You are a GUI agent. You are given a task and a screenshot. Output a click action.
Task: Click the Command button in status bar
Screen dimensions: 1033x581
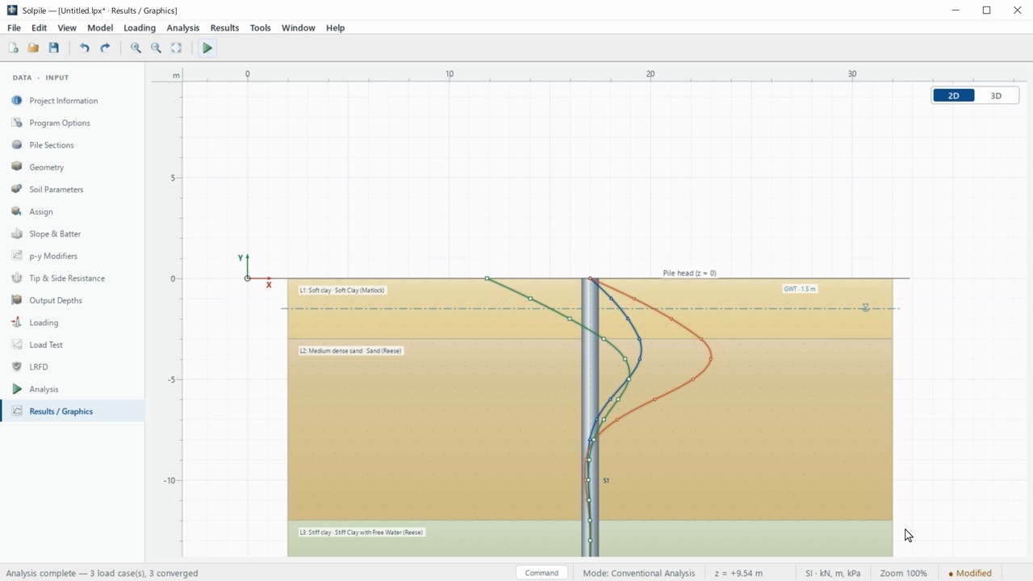[x=542, y=573]
